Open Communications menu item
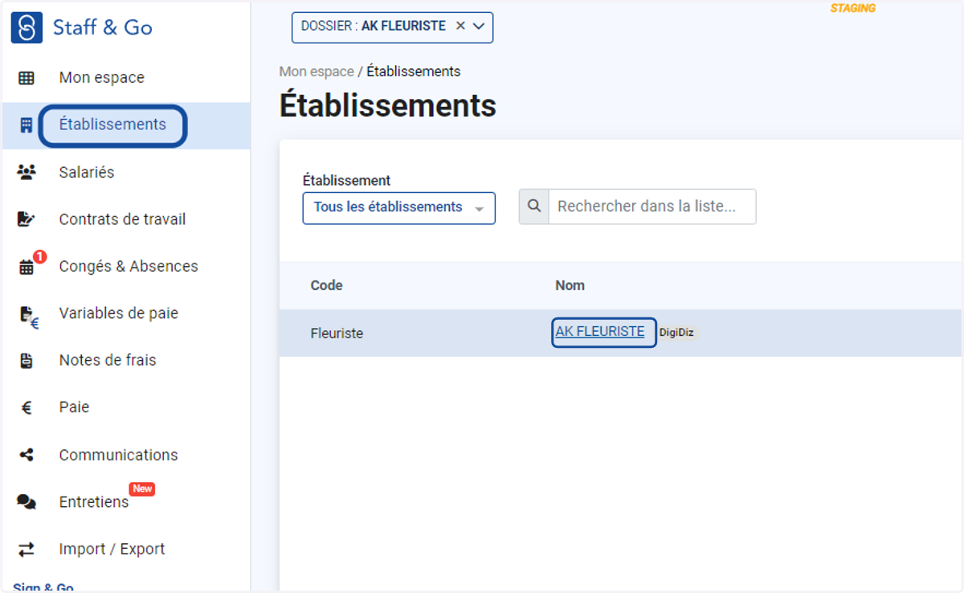964x593 pixels. (119, 455)
